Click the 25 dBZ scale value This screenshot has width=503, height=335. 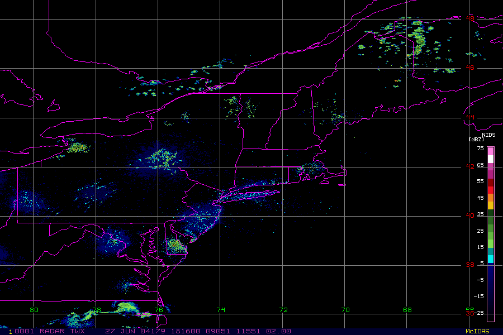(480, 231)
